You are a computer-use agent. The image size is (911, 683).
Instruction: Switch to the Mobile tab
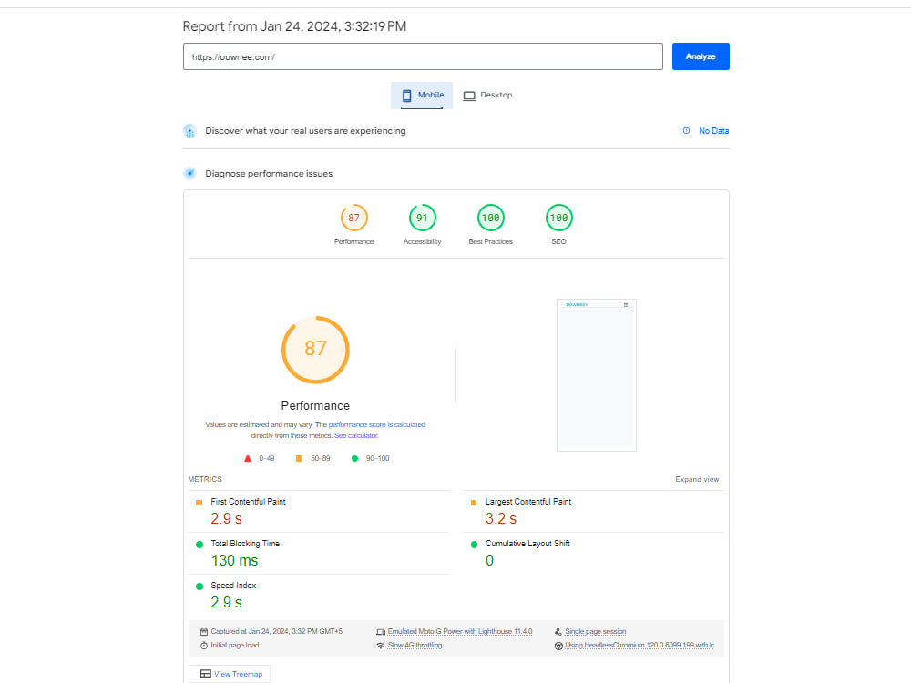pos(421,95)
